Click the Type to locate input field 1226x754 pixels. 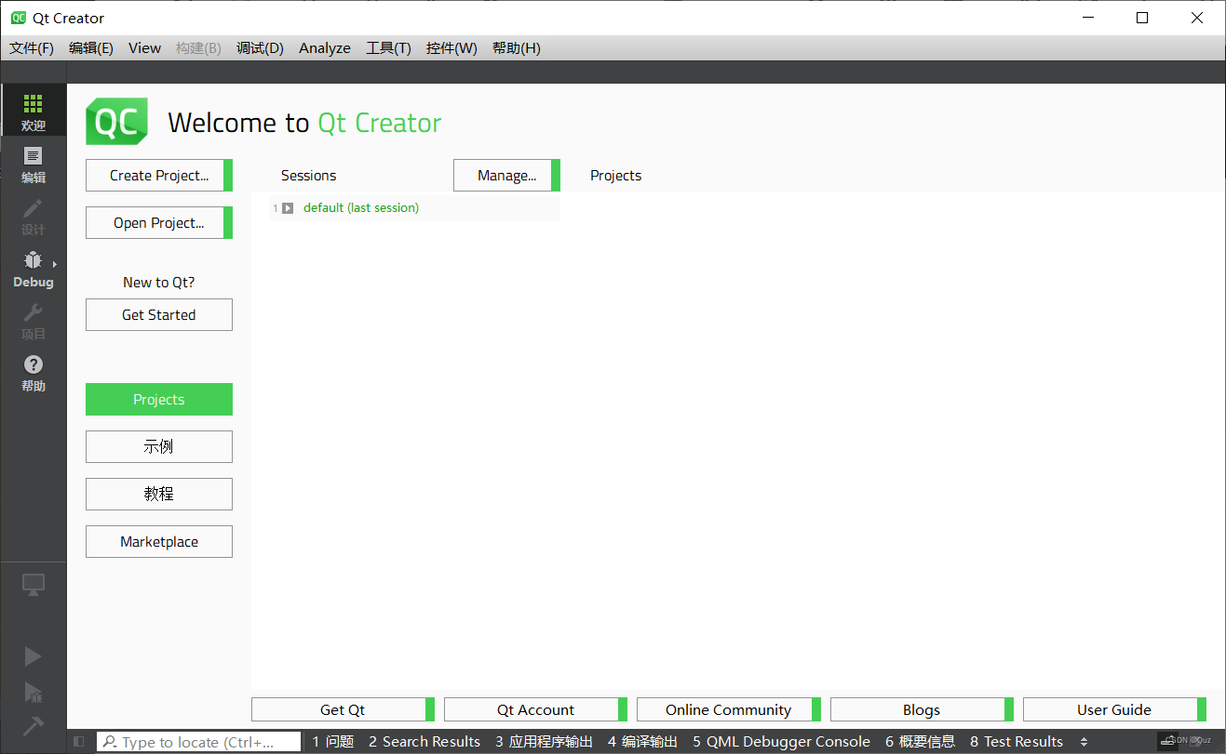point(199,742)
